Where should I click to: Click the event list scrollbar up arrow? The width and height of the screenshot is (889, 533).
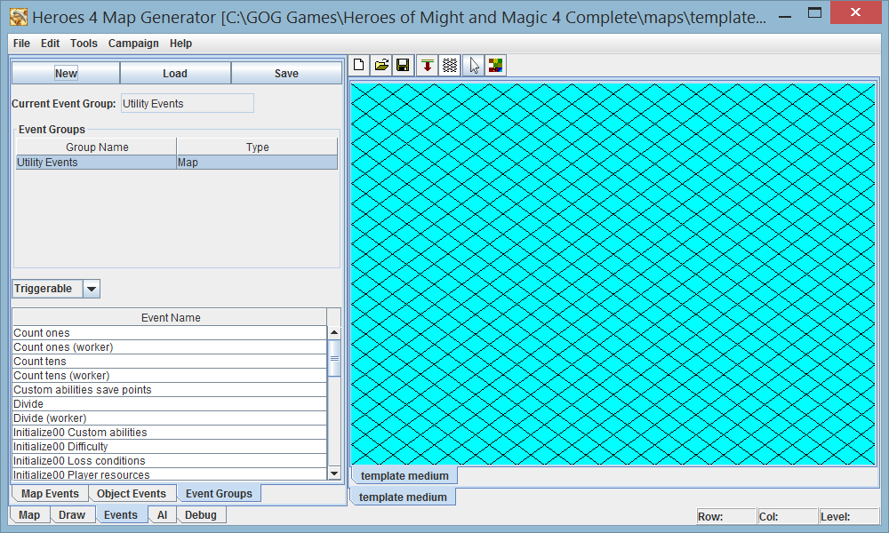click(334, 332)
